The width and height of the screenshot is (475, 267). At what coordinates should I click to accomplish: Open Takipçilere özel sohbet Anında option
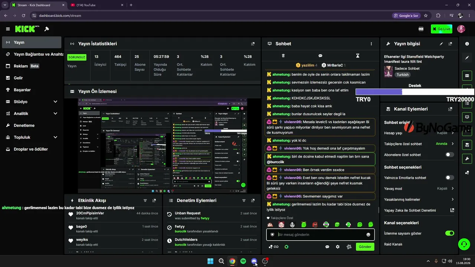click(x=445, y=144)
